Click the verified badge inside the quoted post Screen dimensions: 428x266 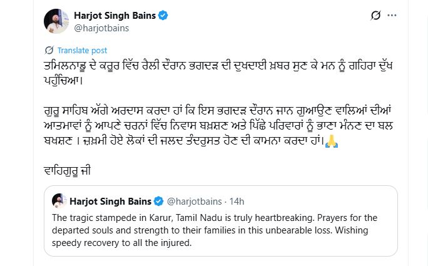pyautogui.click(x=158, y=202)
